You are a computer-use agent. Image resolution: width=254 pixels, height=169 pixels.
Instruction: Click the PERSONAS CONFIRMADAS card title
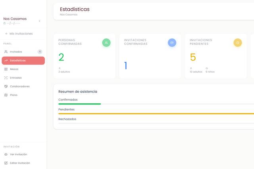coord(70,42)
